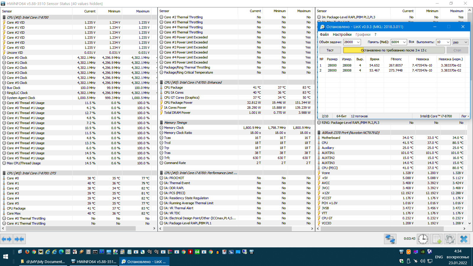Open Windows Security shield tray icon
The width and height of the screenshot is (473, 266).
point(401,261)
